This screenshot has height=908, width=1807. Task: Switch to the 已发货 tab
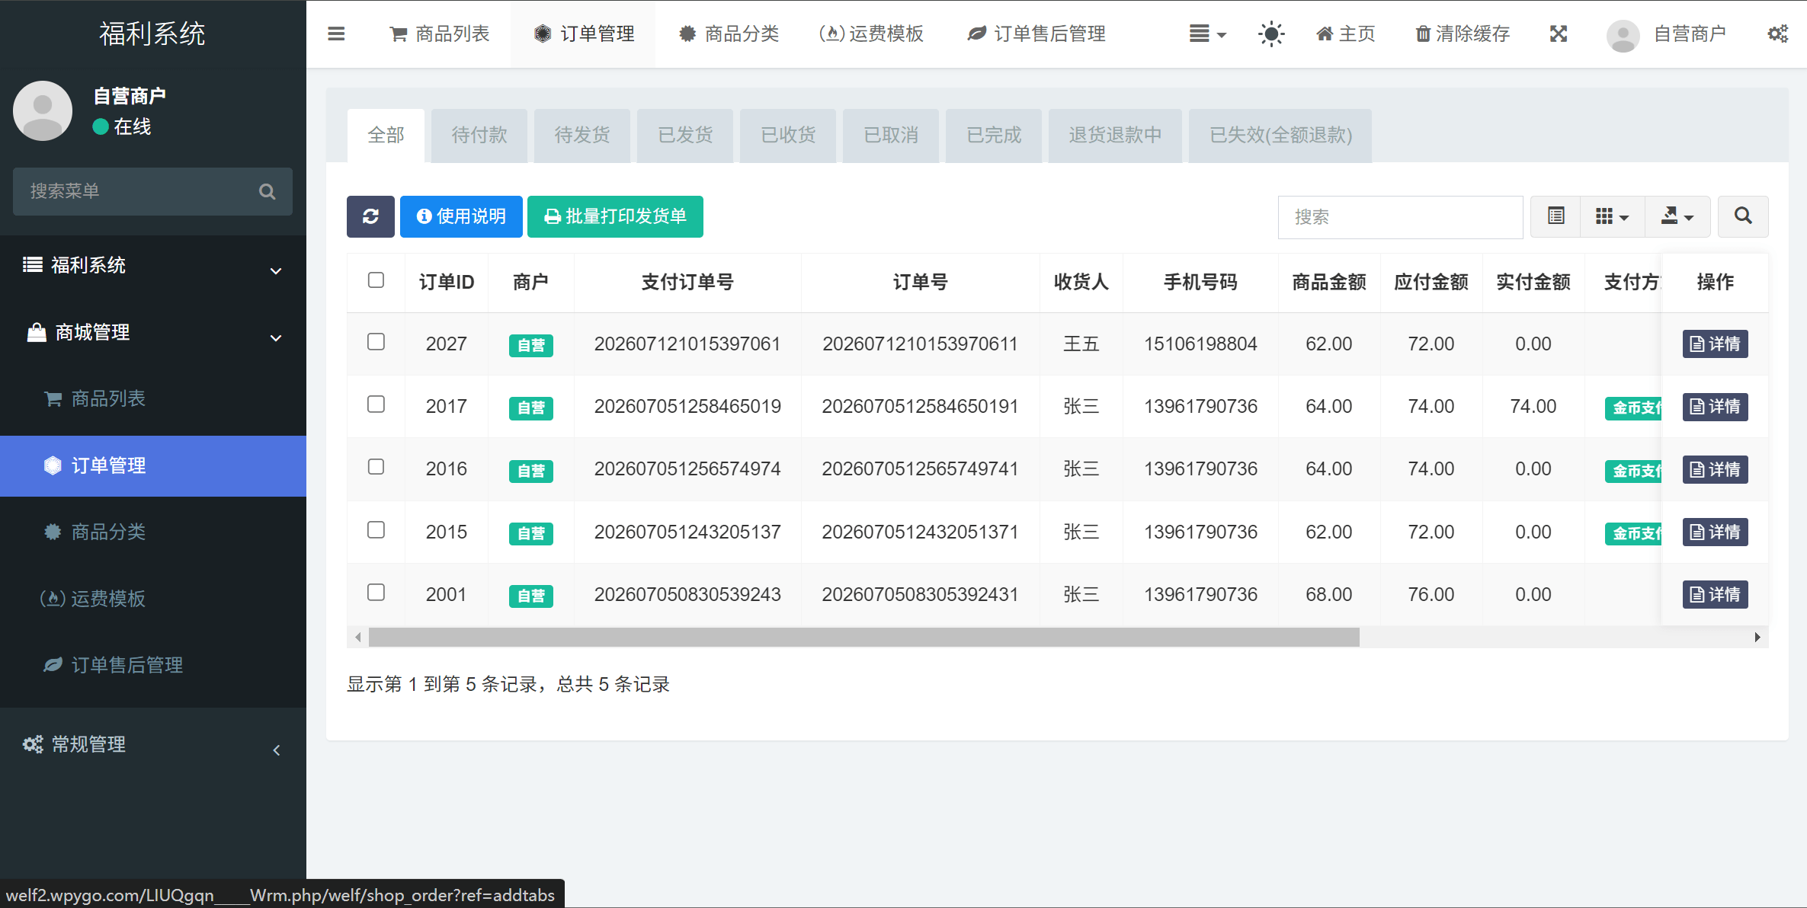[x=685, y=135]
